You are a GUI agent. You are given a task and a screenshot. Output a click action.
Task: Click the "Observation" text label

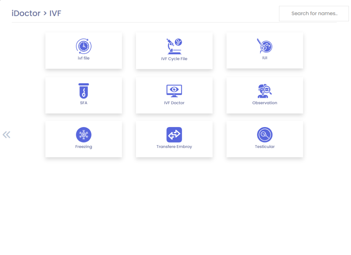(x=264, y=103)
